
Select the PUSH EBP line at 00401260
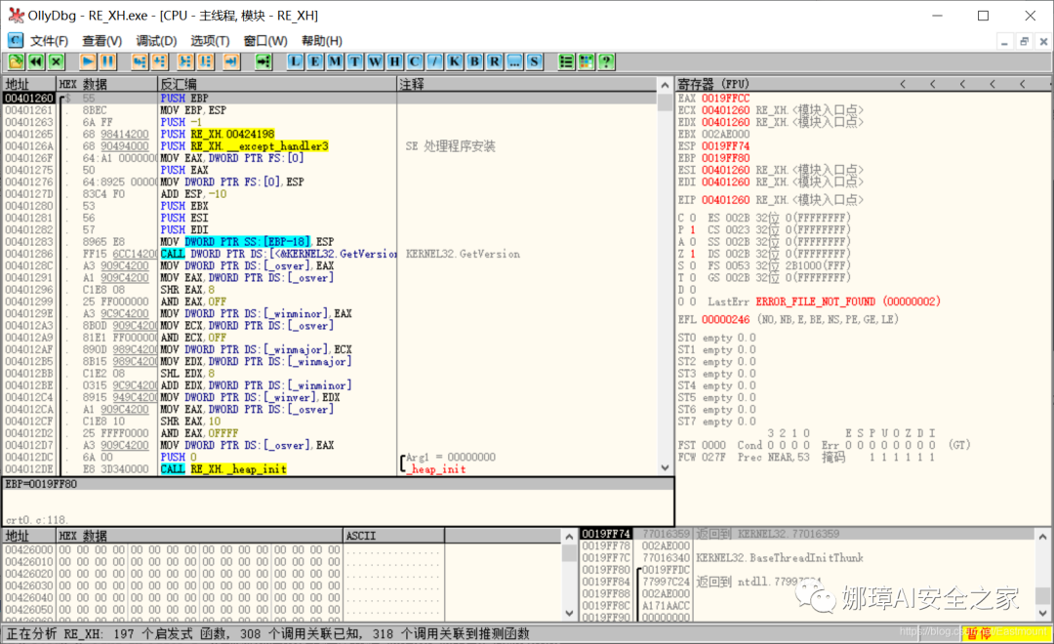pos(330,99)
